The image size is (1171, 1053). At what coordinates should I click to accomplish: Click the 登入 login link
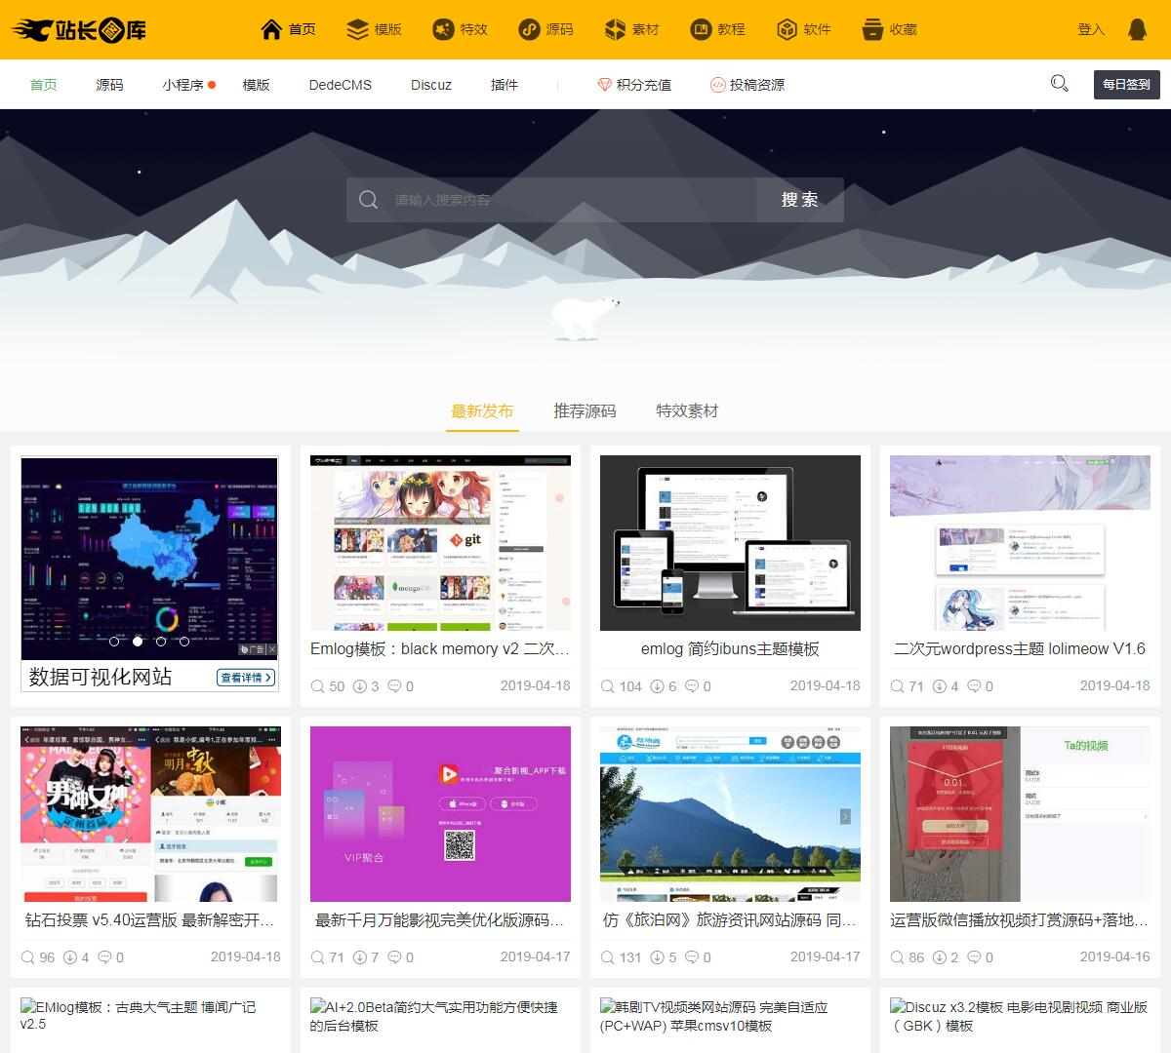(1091, 29)
